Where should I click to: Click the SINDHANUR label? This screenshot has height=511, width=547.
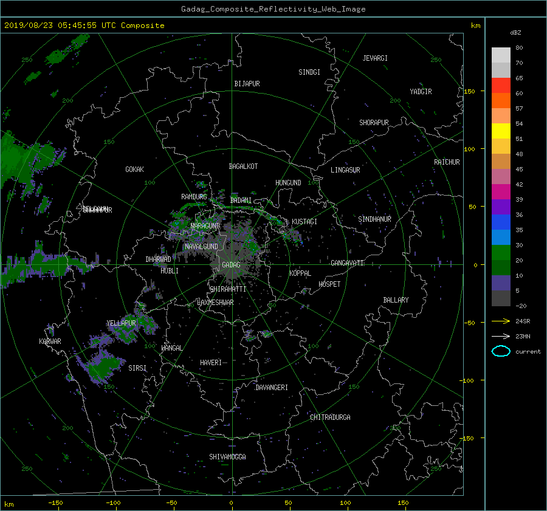[x=374, y=219]
